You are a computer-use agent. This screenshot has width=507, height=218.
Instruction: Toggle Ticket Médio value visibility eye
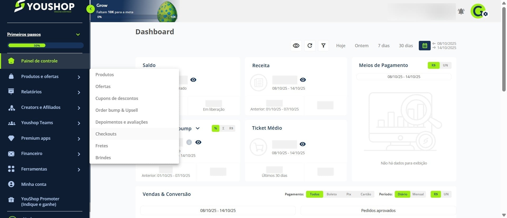(303, 144)
